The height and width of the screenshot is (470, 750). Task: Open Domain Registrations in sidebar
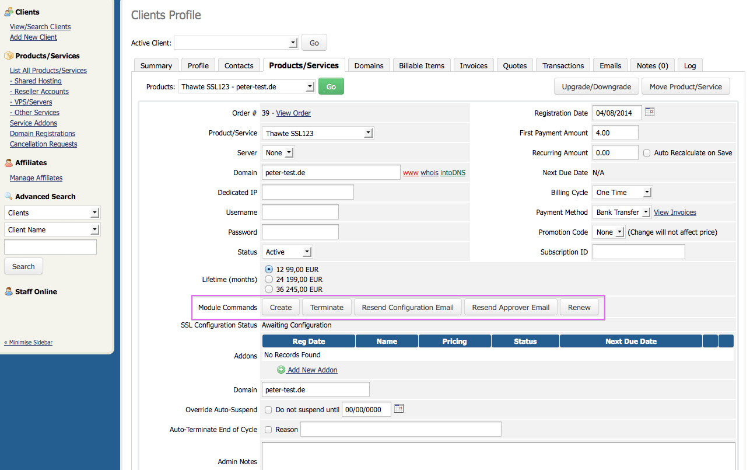point(43,134)
